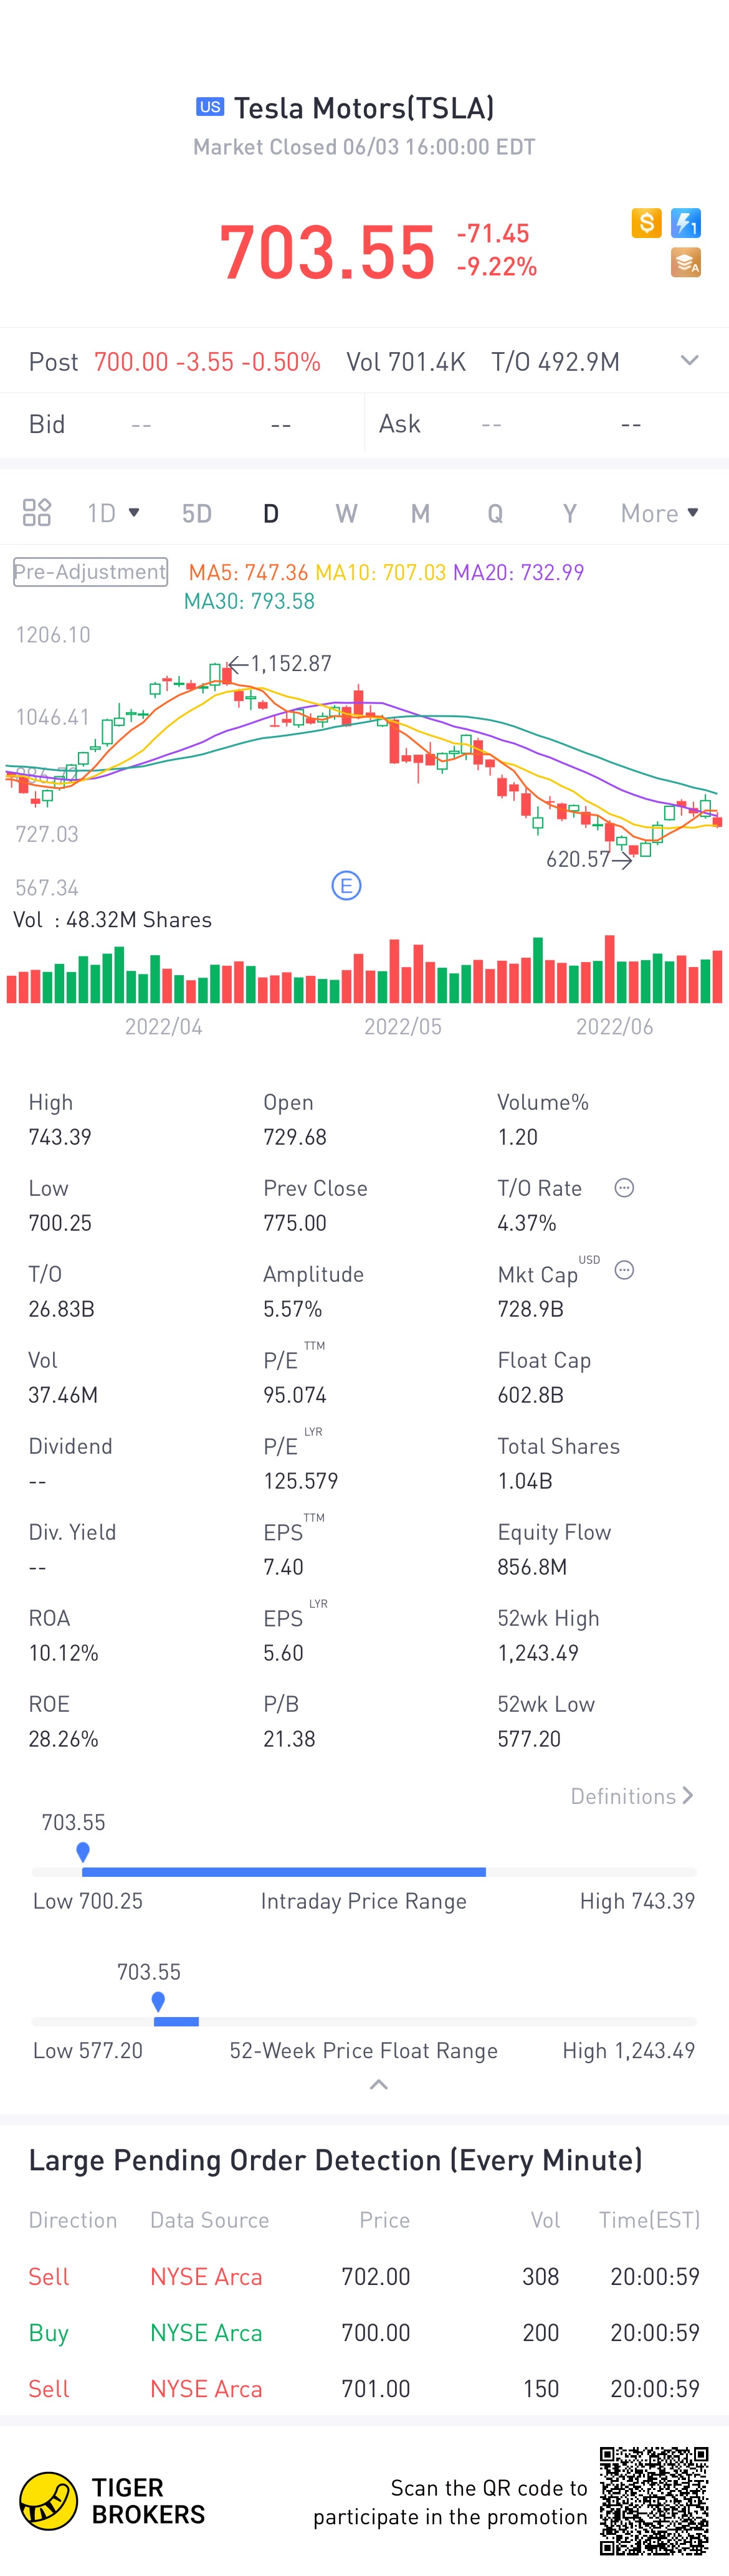Click the T/O Rate info icon
The image size is (729, 2576).
(624, 1188)
